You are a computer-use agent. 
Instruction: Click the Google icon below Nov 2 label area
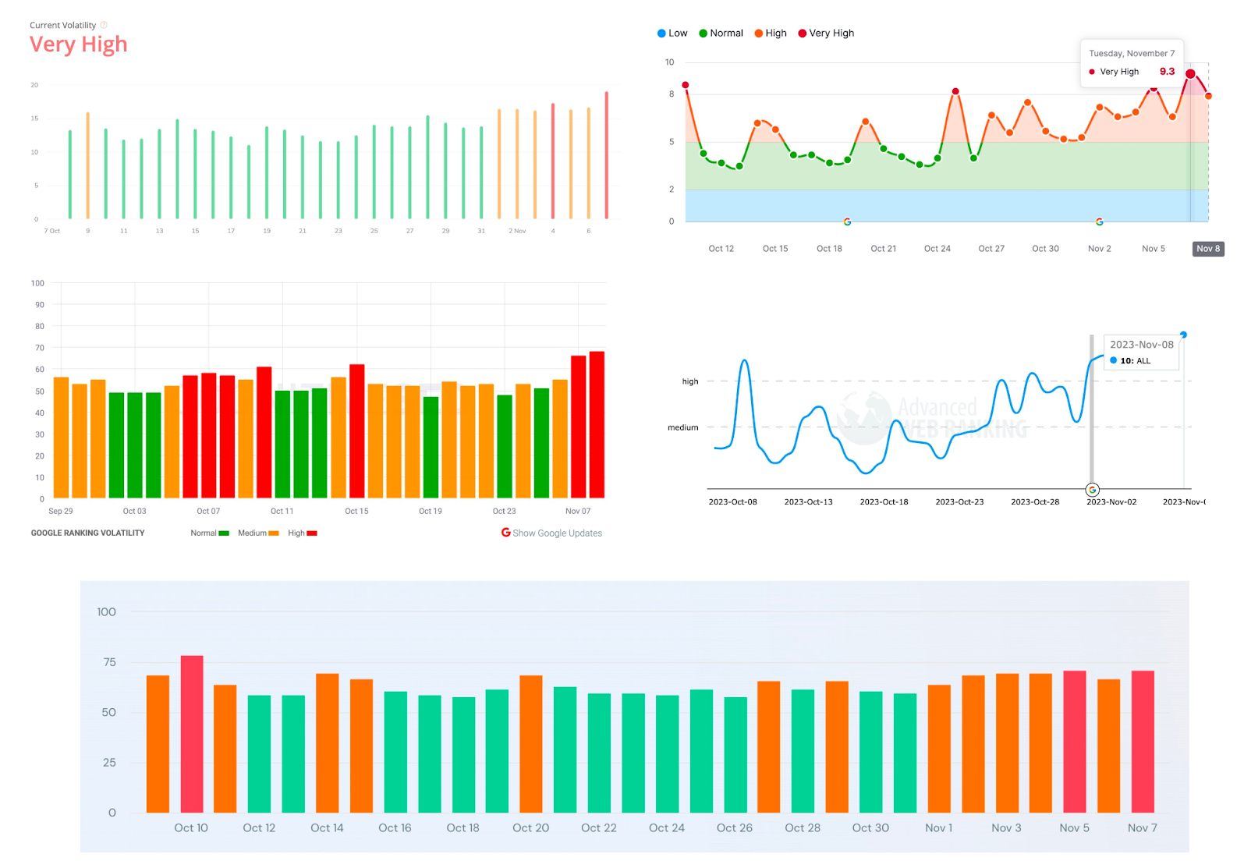pyautogui.click(x=1099, y=222)
